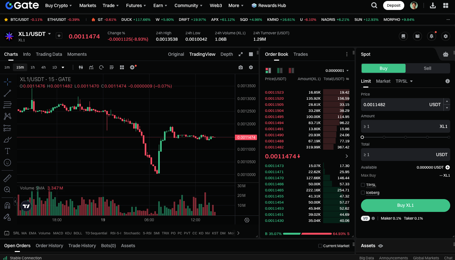Select the Depth chart view

point(227,54)
